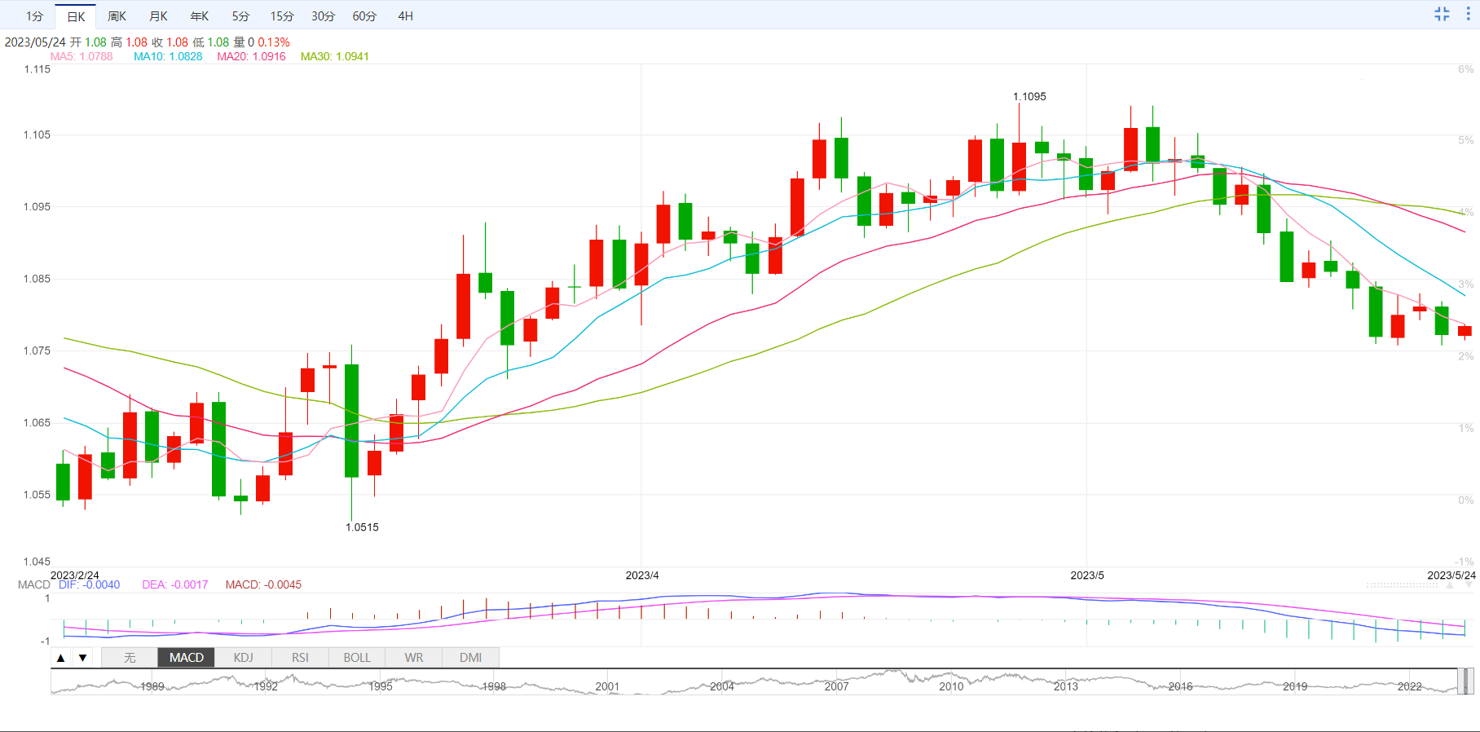Show the 年K yearly chart
This screenshot has width=1480, height=732.
pyautogui.click(x=200, y=16)
